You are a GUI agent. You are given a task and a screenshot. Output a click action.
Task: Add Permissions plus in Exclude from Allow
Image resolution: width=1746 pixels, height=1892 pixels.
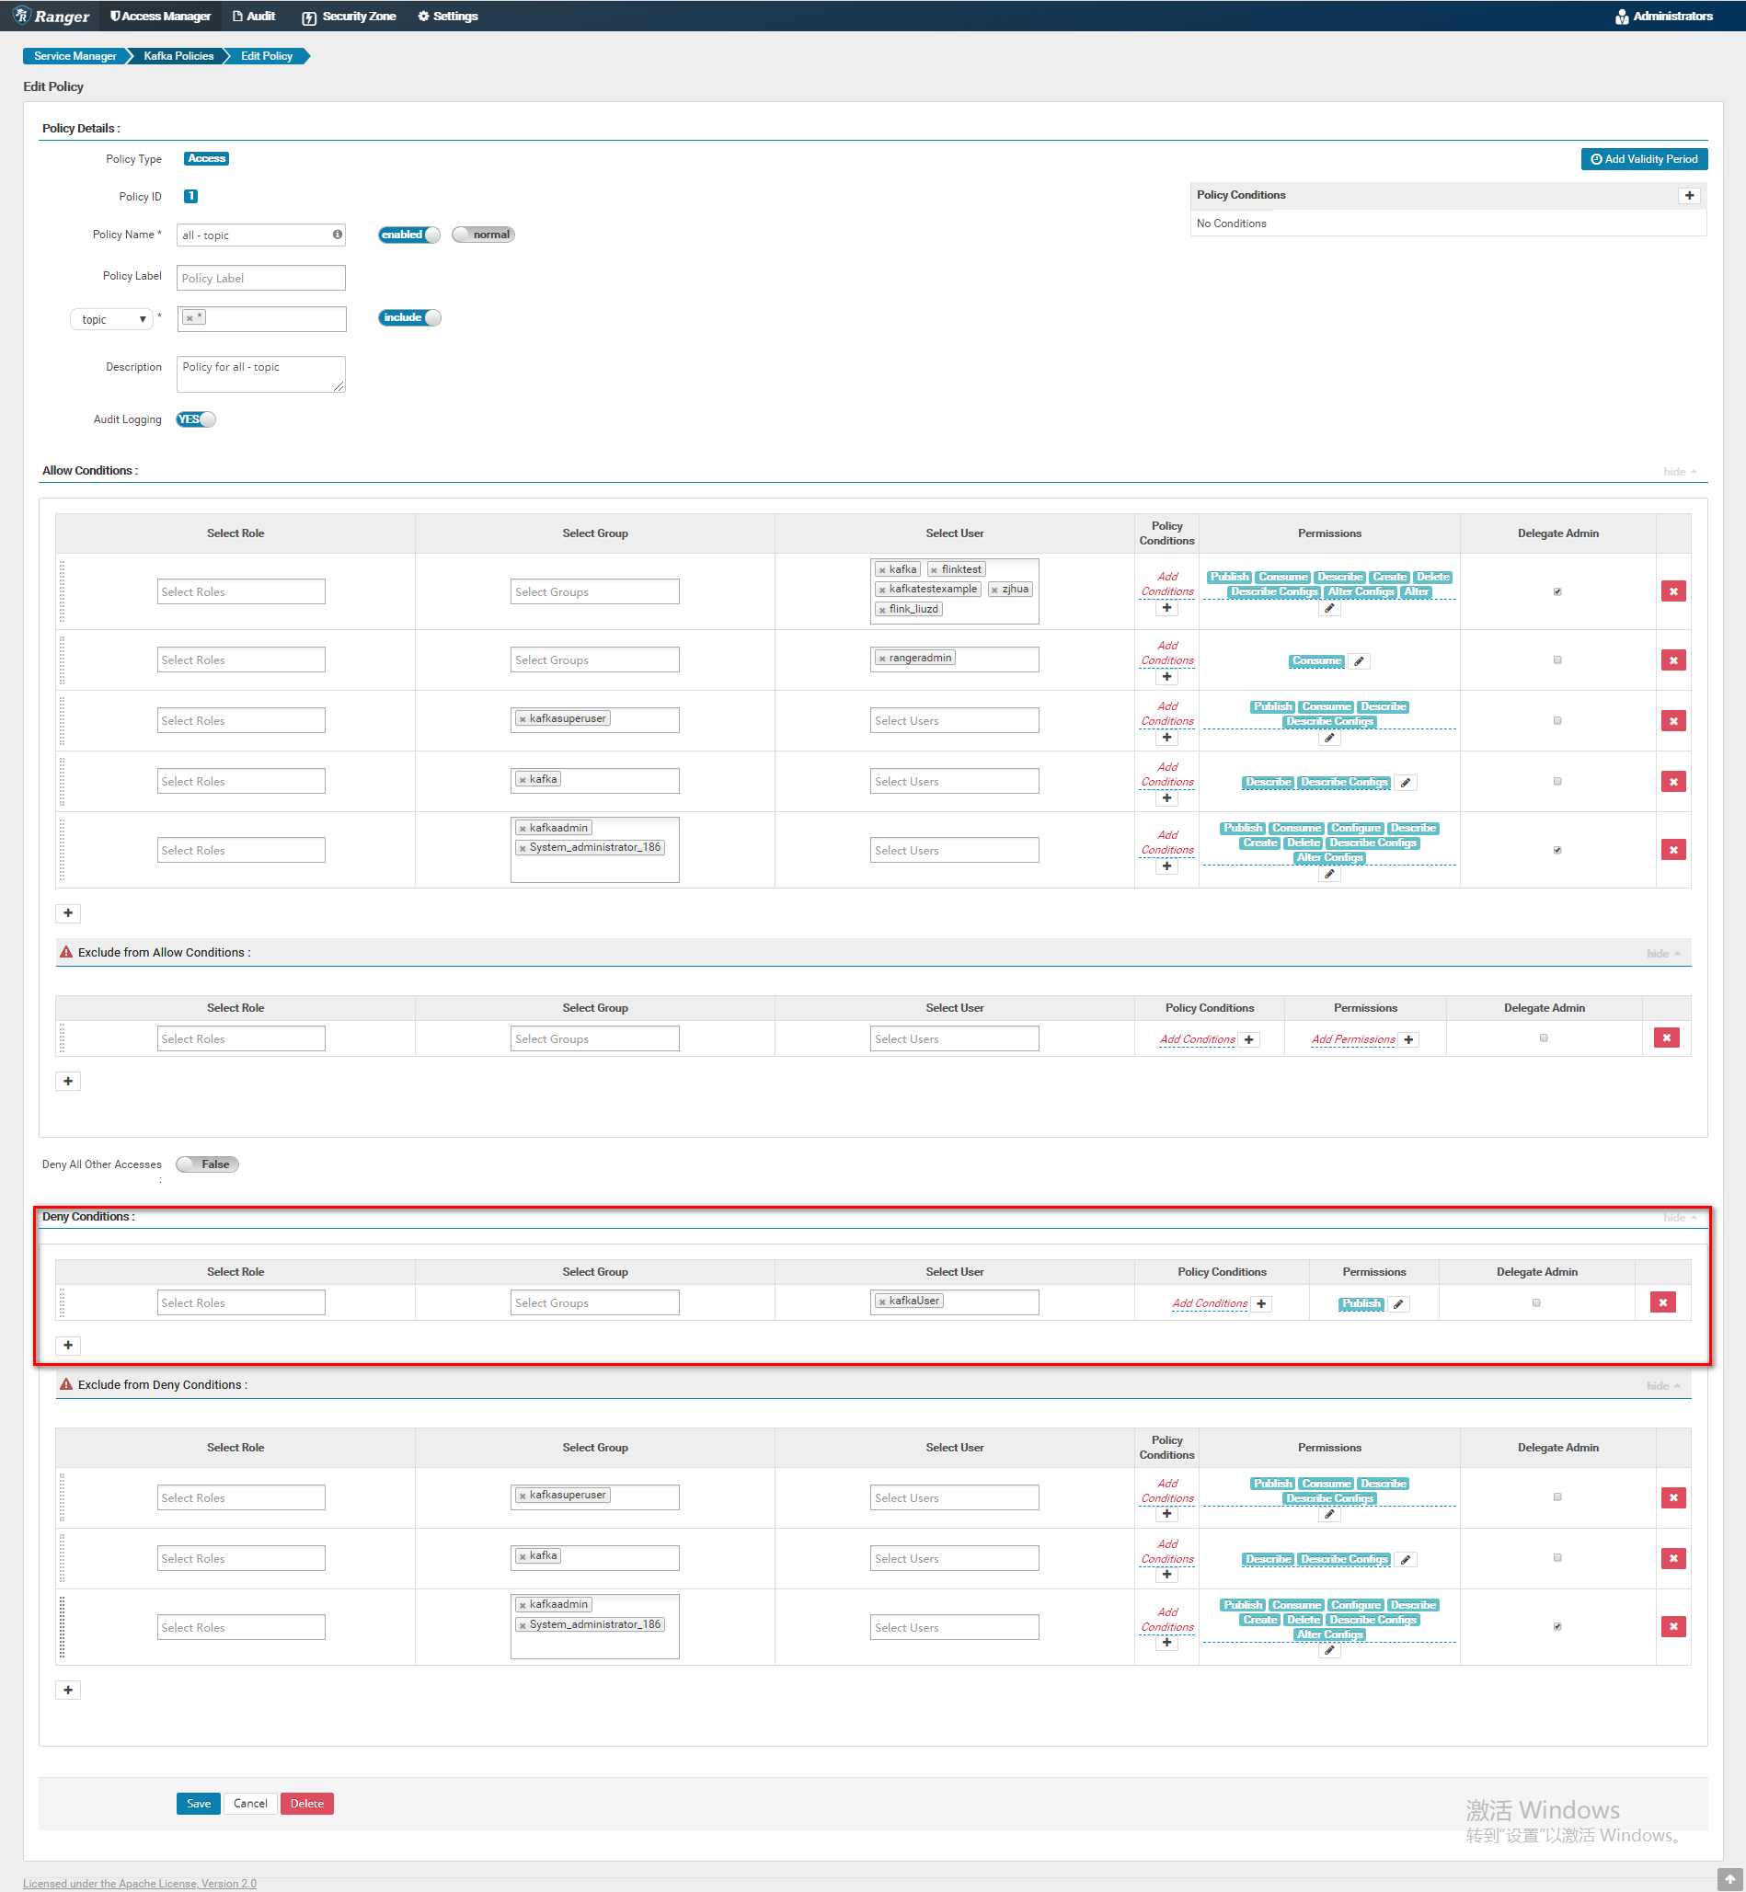(x=1408, y=1039)
